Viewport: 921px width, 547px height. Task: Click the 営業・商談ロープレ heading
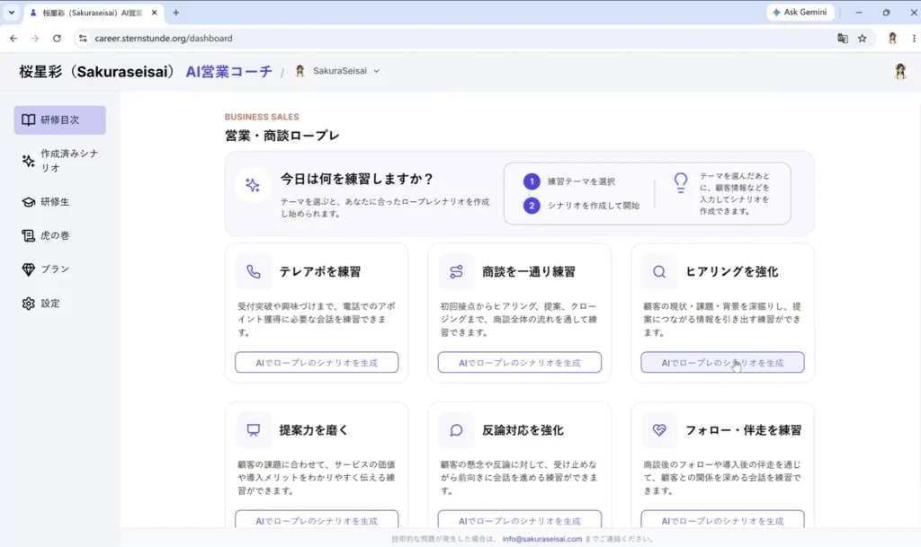[282, 136]
